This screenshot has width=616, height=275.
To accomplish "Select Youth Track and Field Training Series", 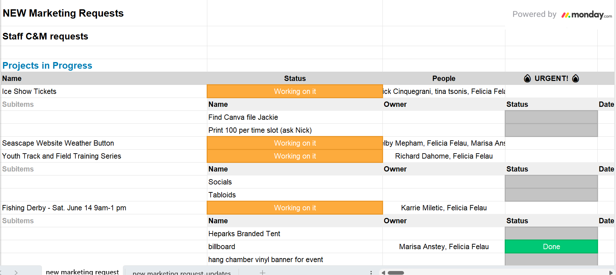I will pos(104,156).
